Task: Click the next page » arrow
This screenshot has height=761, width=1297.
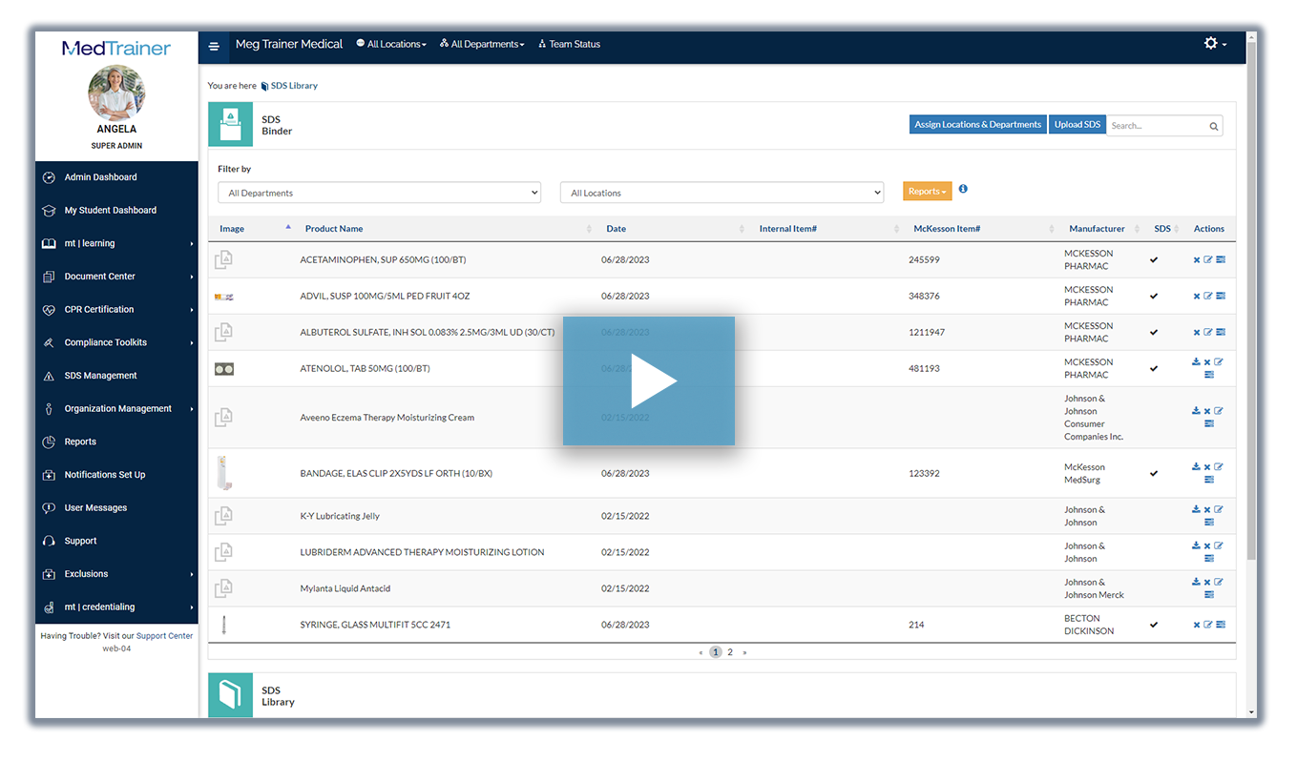Action: click(744, 652)
